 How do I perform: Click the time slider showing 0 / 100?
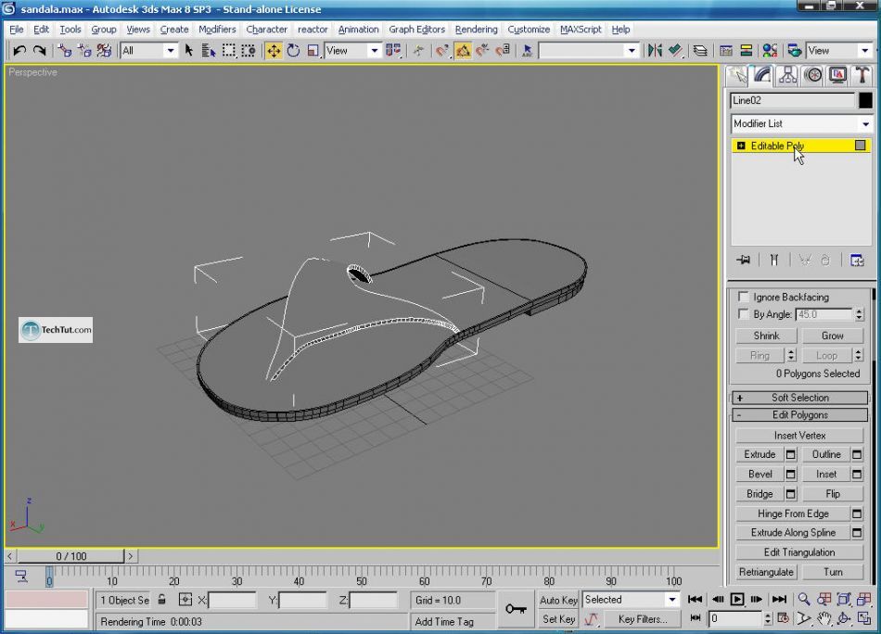(x=70, y=556)
